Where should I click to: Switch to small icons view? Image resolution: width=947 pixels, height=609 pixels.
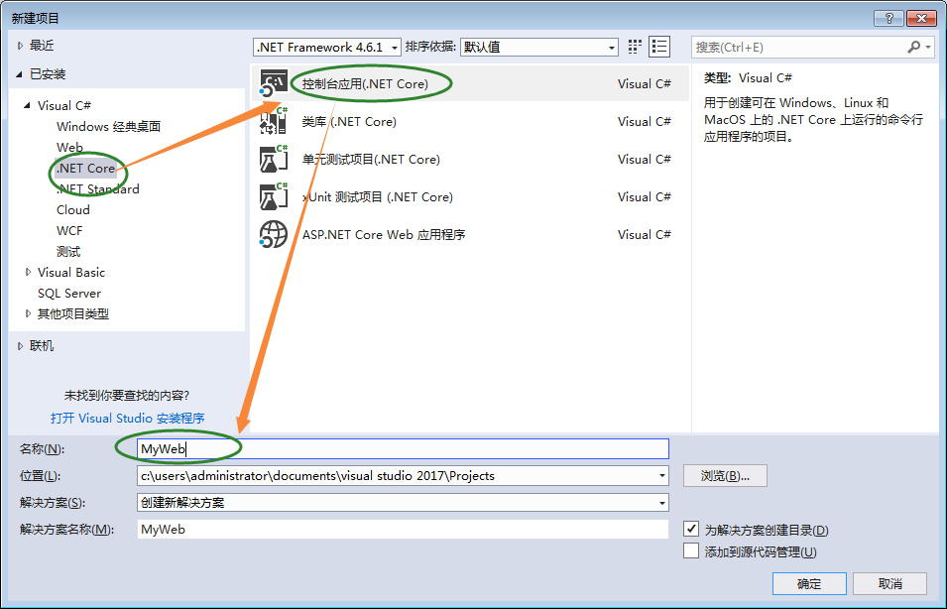click(x=635, y=48)
